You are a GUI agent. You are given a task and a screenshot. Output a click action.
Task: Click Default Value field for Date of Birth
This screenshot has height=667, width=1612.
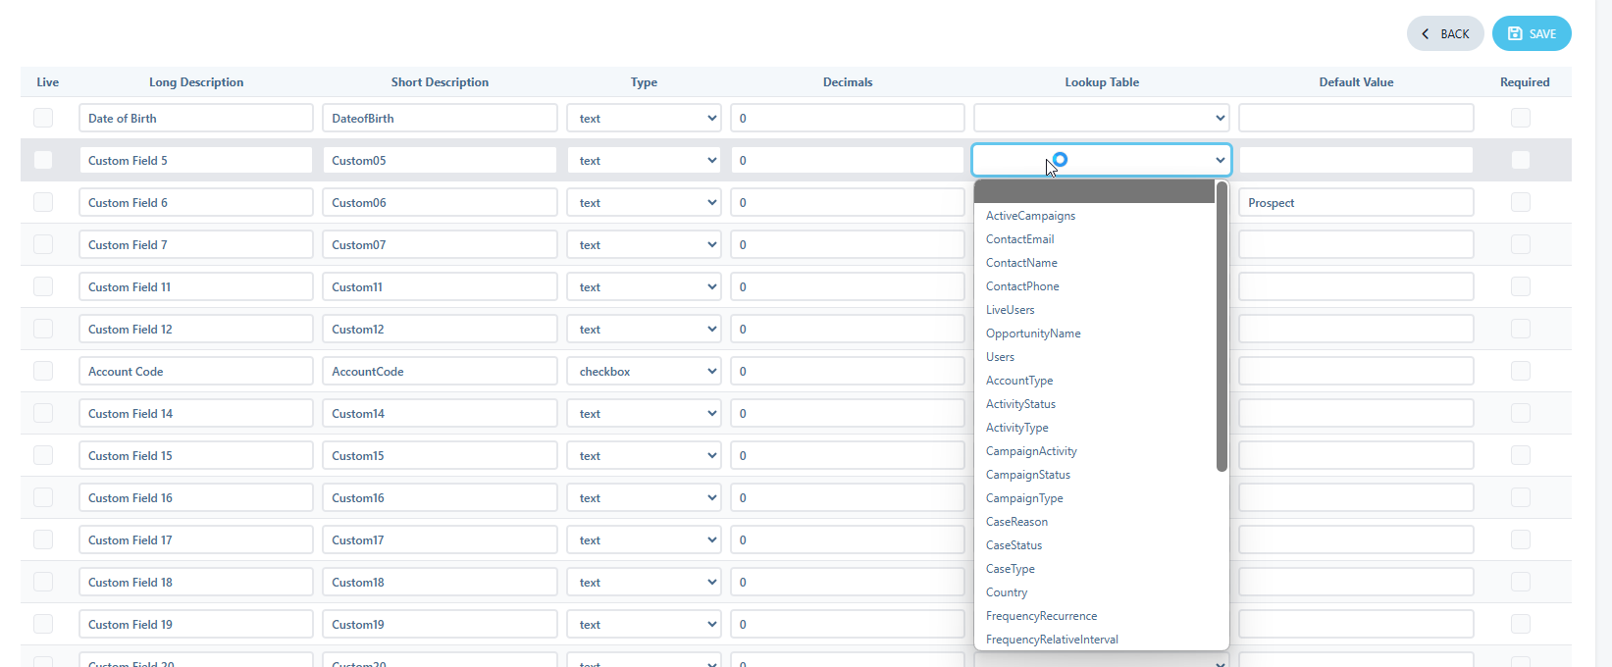click(x=1356, y=118)
